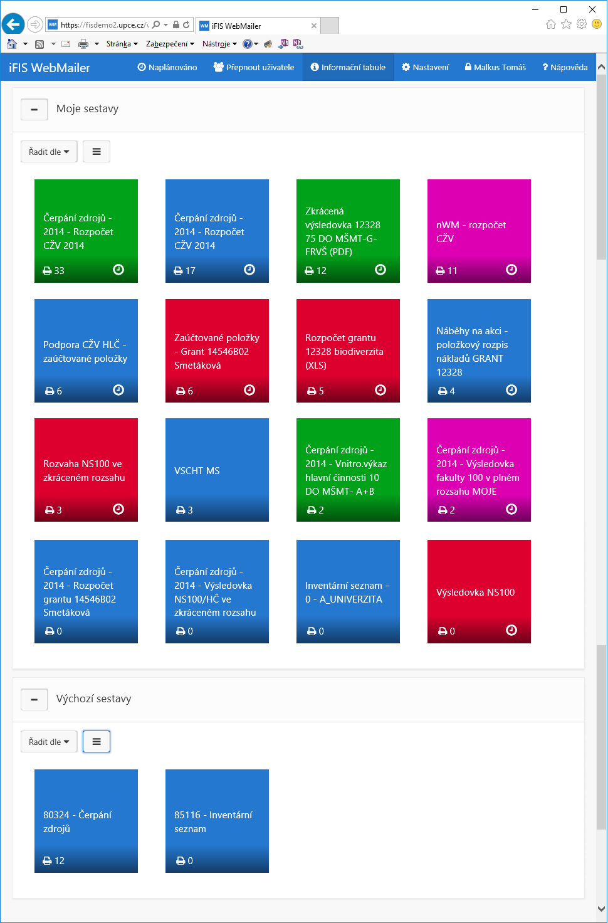Click the clock icon on Zaúčtované položky Grant tile
This screenshot has width=608, height=923.
tap(249, 390)
